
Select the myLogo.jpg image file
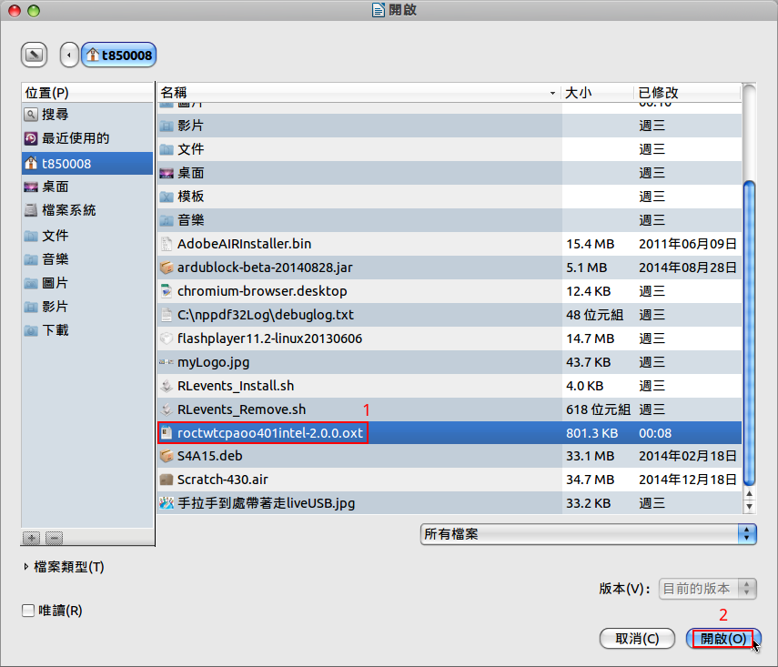pos(211,362)
